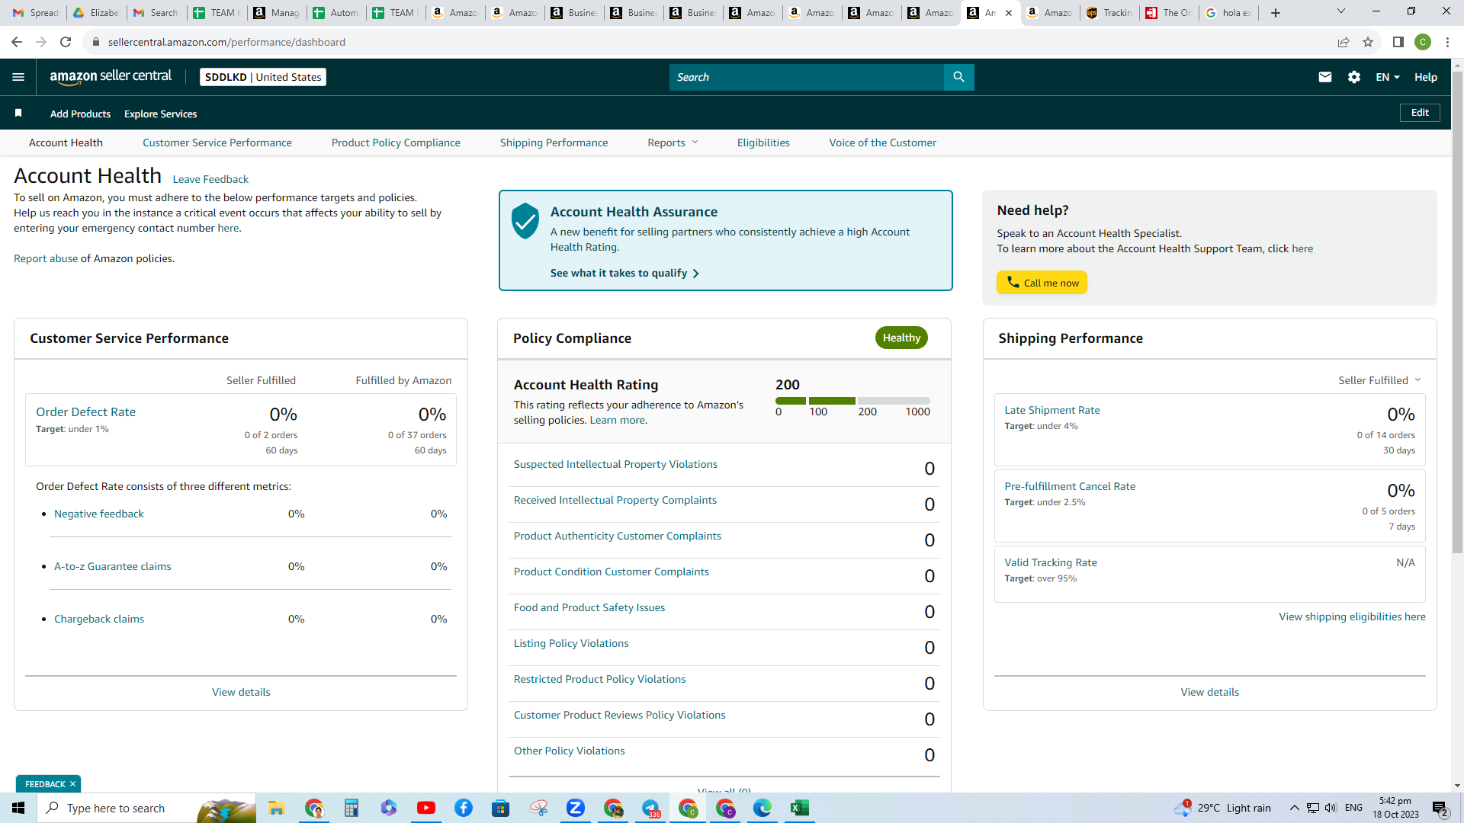Image resolution: width=1464 pixels, height=823 pixels.
Task: Open the EN language dropdown
Action: click(1388, 77)
